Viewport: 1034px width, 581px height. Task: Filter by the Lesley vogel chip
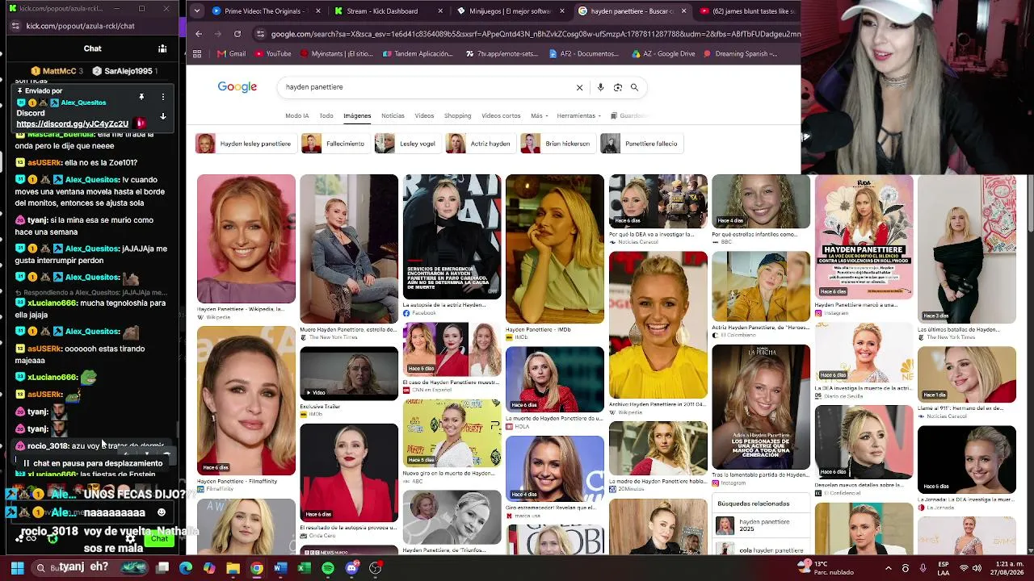tap(407, 144)
